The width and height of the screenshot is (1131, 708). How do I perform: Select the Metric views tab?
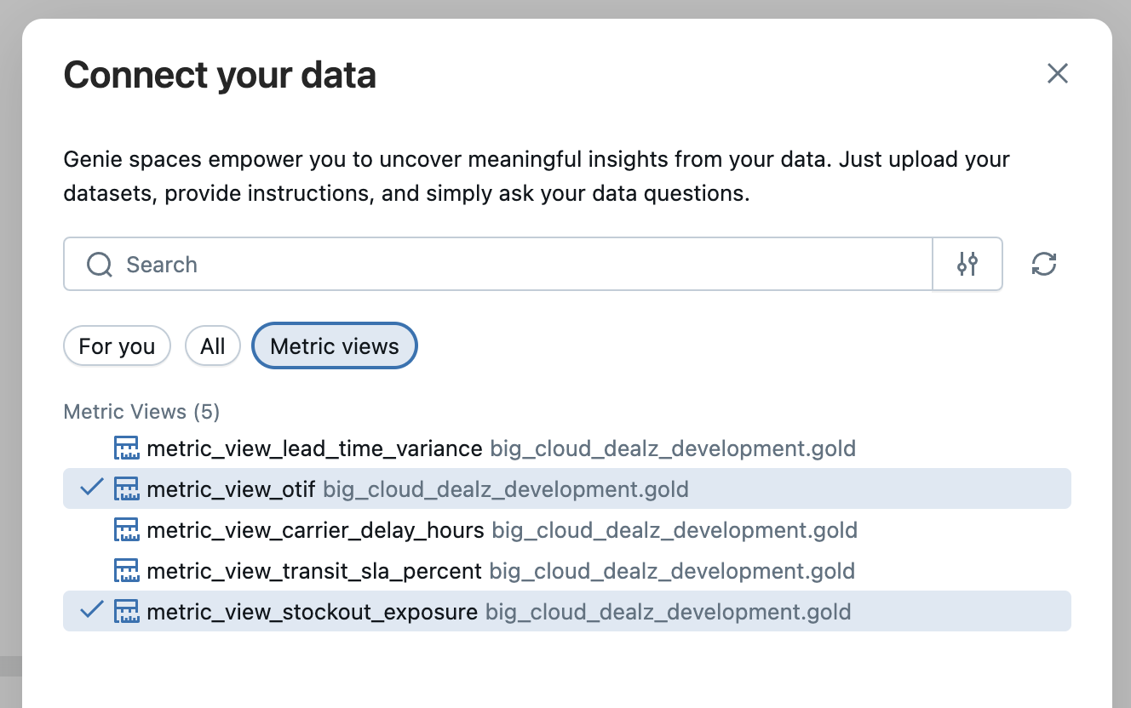(334, 346)
